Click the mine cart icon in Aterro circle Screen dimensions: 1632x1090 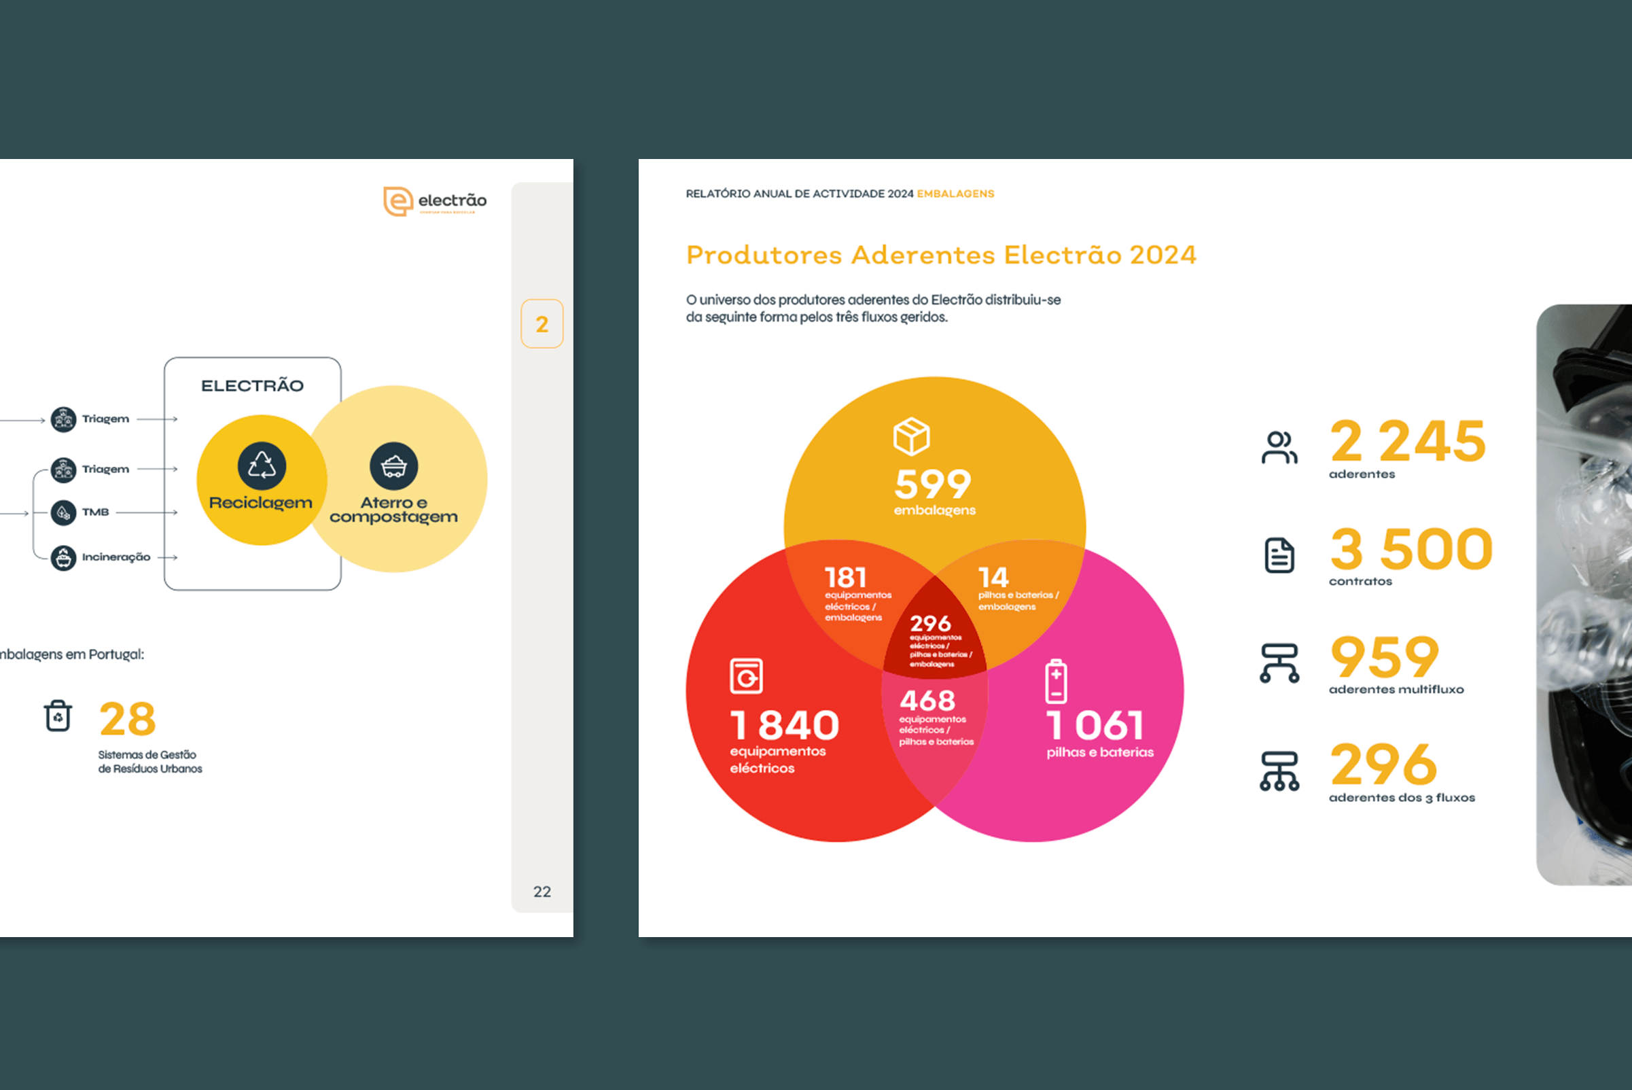[393, 465]
